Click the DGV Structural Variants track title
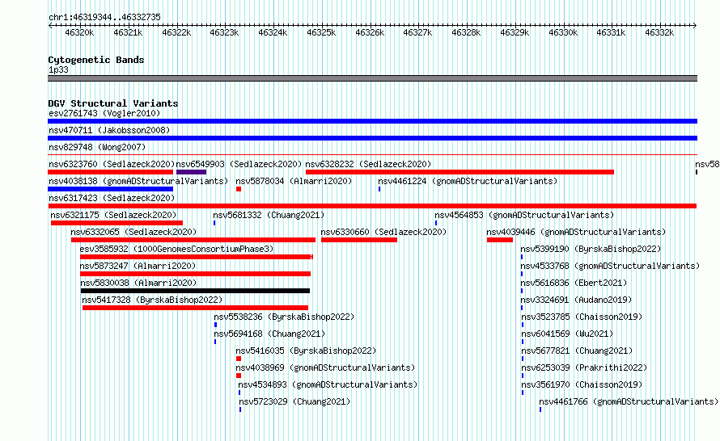Image resolution: width=720 pixels, height=441 pixels. (x=113, y=103)
